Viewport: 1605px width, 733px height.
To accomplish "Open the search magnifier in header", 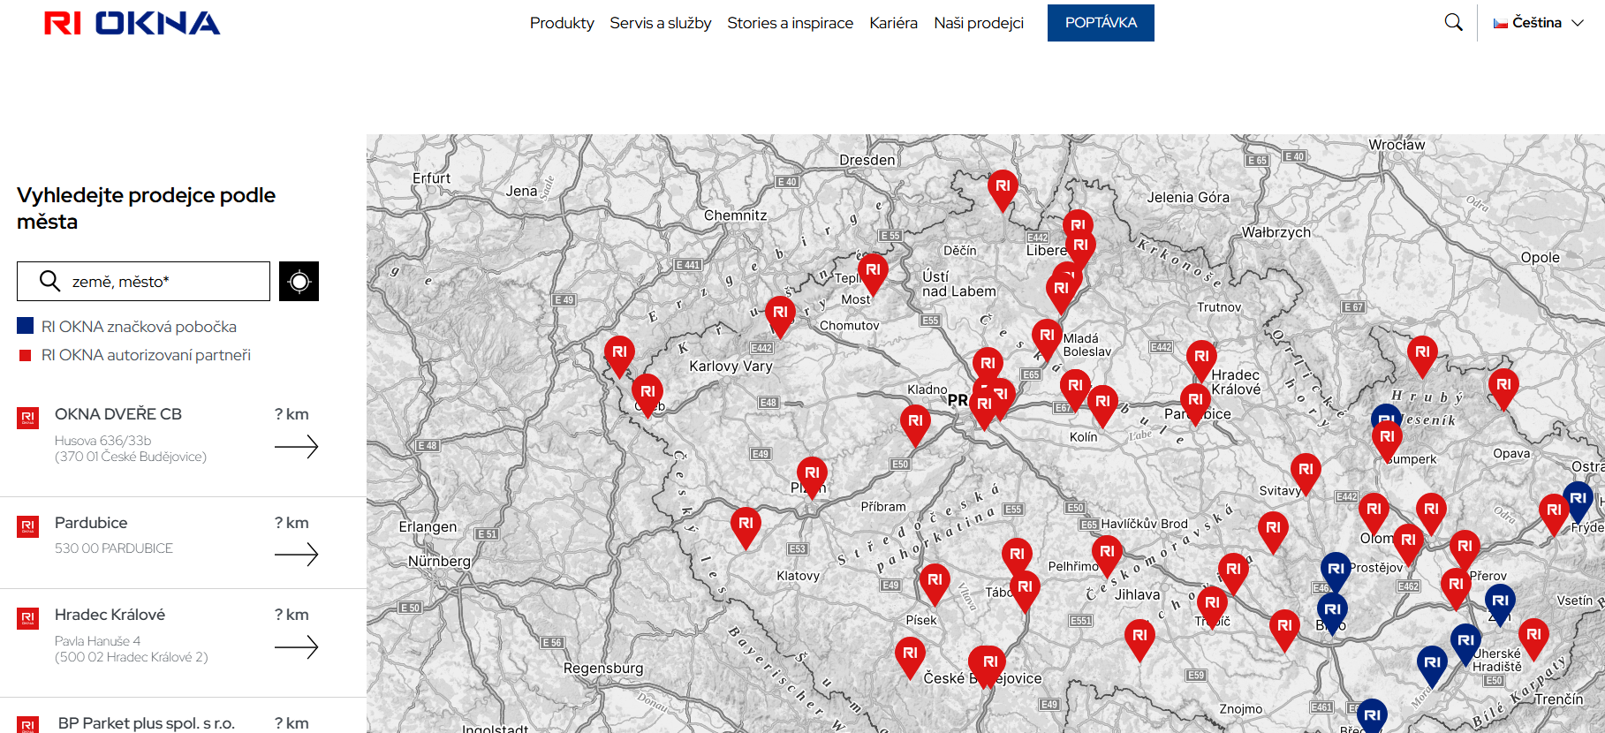I will [x=1453, y=22].
